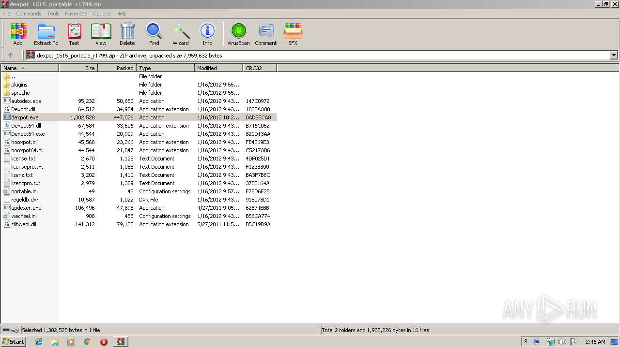Viewport: 620px width, 348px height.
Task: Start VirusScan on archive
Action: coord(238,34)
